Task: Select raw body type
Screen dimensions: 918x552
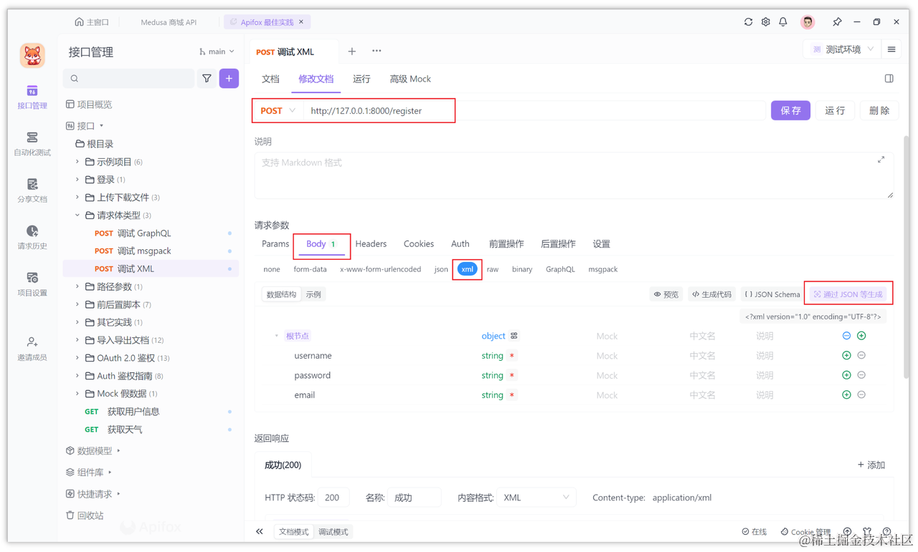Action: tap(493, 269)
